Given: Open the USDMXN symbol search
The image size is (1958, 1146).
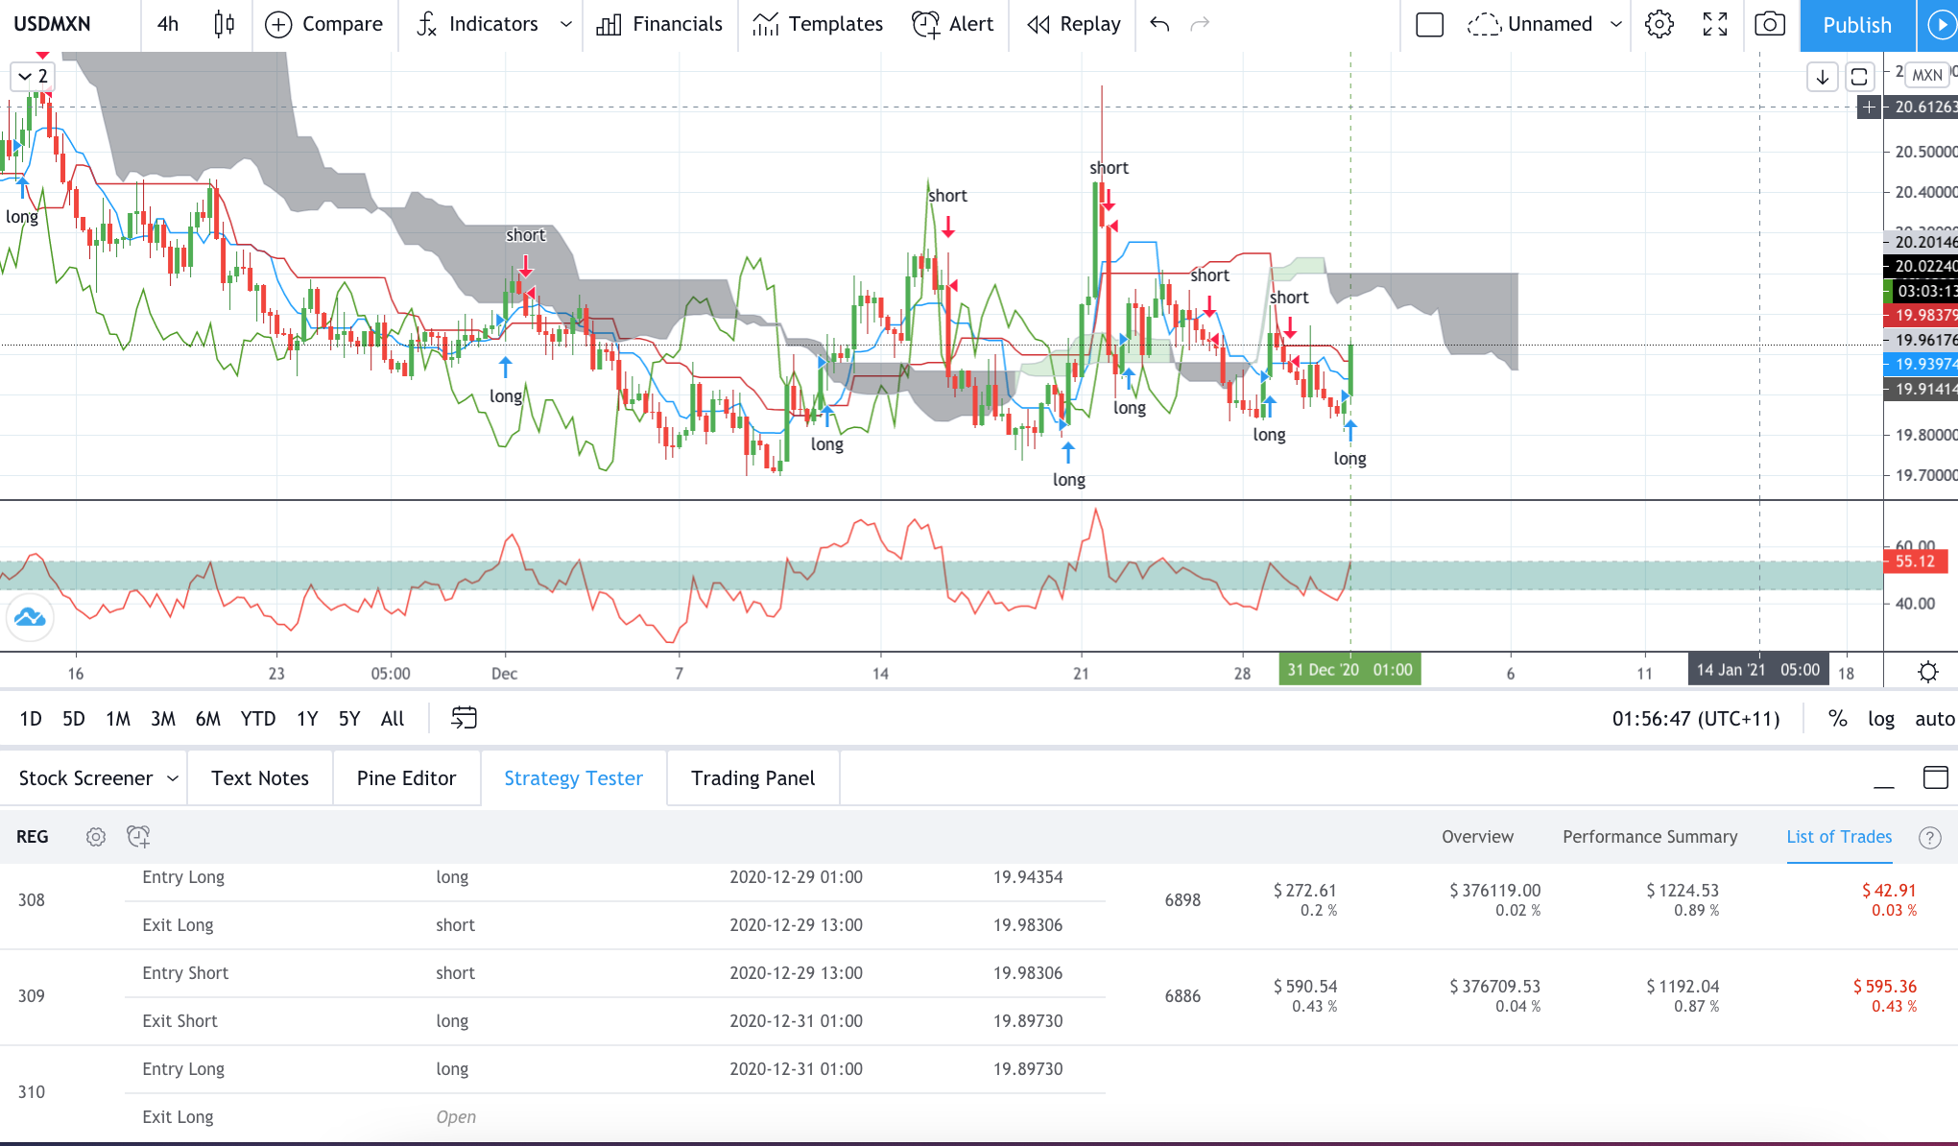Looking at the screenshot, I should pyautogui.click(x=53, y=24).
